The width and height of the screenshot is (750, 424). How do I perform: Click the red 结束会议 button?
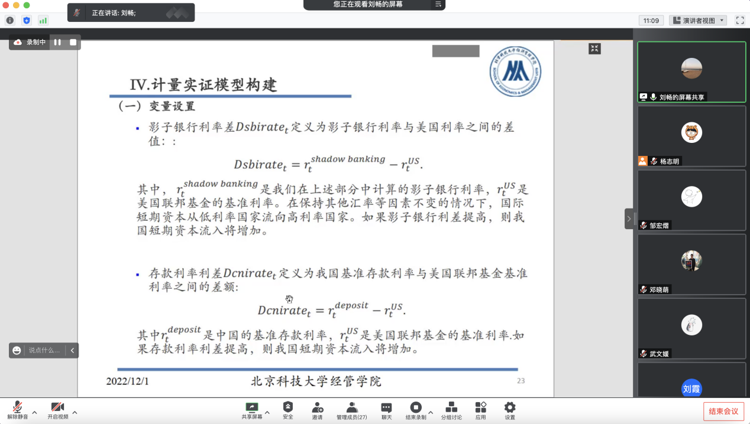pyautogui.click(x=723, y=411)
